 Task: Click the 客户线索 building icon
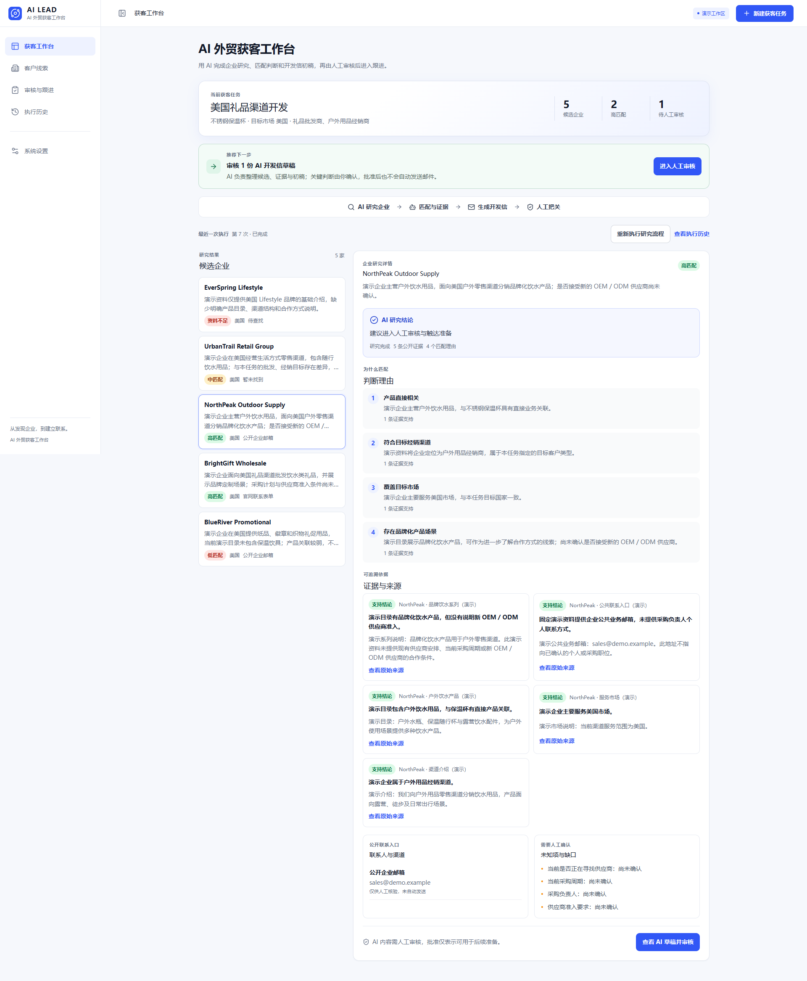pos(15,69)
